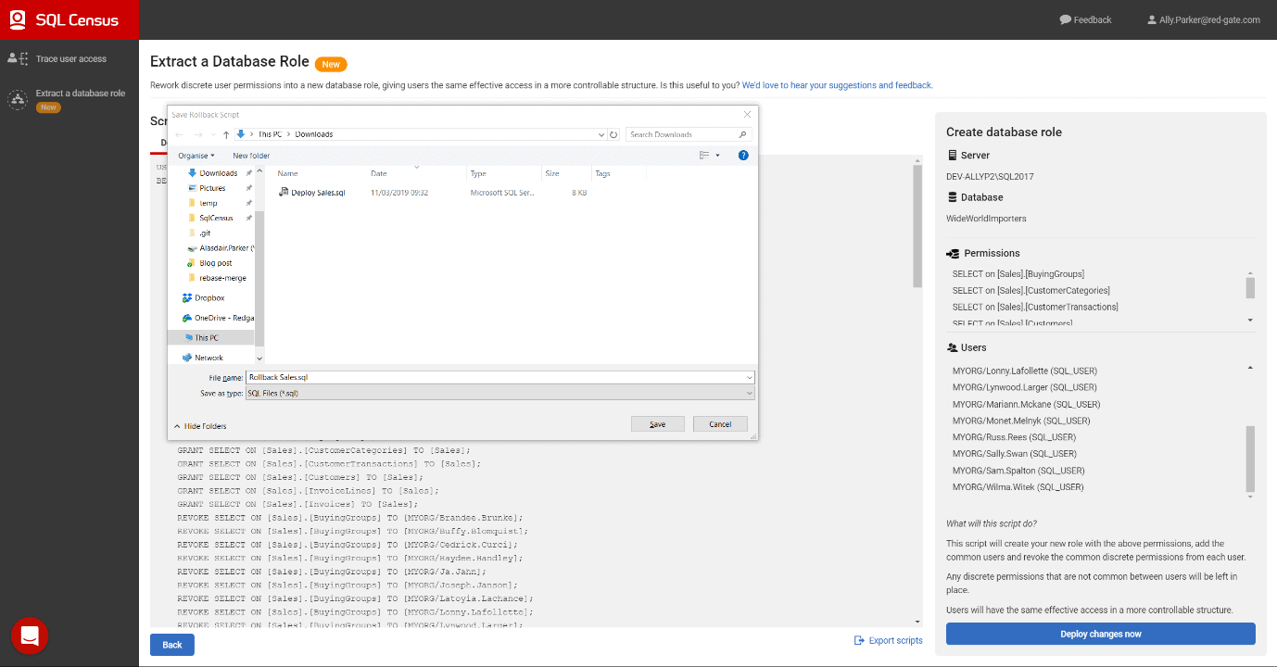Click the Feedback speech bubble link
Image resolution: width=1277 pixels, height=667 pixels.
pos(1085,19)
